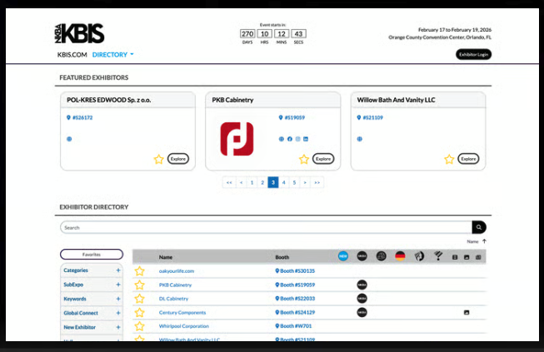Click the Exhibitor Login button
Screen dimensions: 544x352
473,54
